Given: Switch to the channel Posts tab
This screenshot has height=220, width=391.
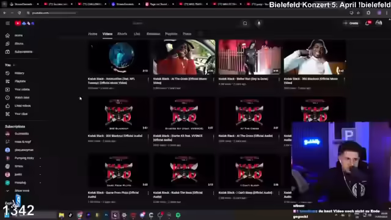Looking at the screenshot, I should [187, 34].
